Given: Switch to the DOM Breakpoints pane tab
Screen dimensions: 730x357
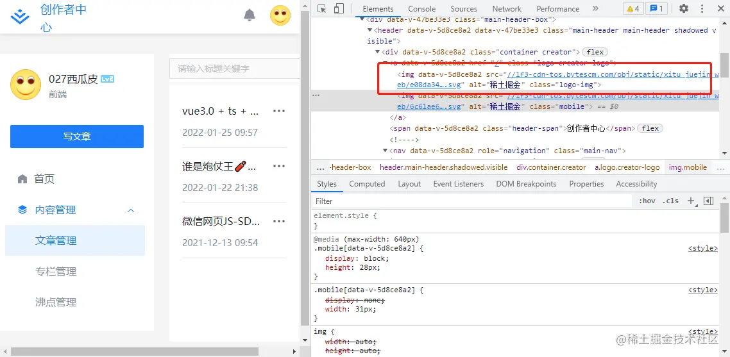Looking at the screenshot, I should tap(526, 184).
